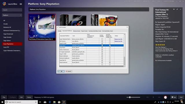Select Sony PSP in the sidebar

[6, 47]
